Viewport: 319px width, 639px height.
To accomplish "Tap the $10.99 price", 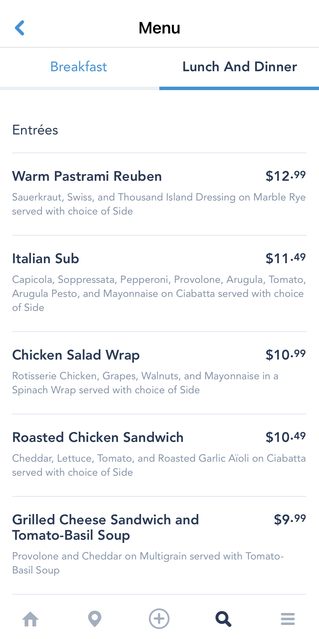I will [285, 354].
